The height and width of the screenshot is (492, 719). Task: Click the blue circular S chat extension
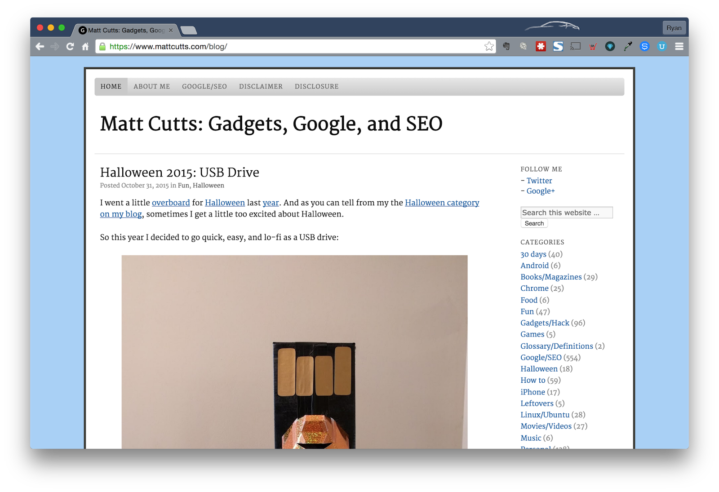[x=644, y=46]
